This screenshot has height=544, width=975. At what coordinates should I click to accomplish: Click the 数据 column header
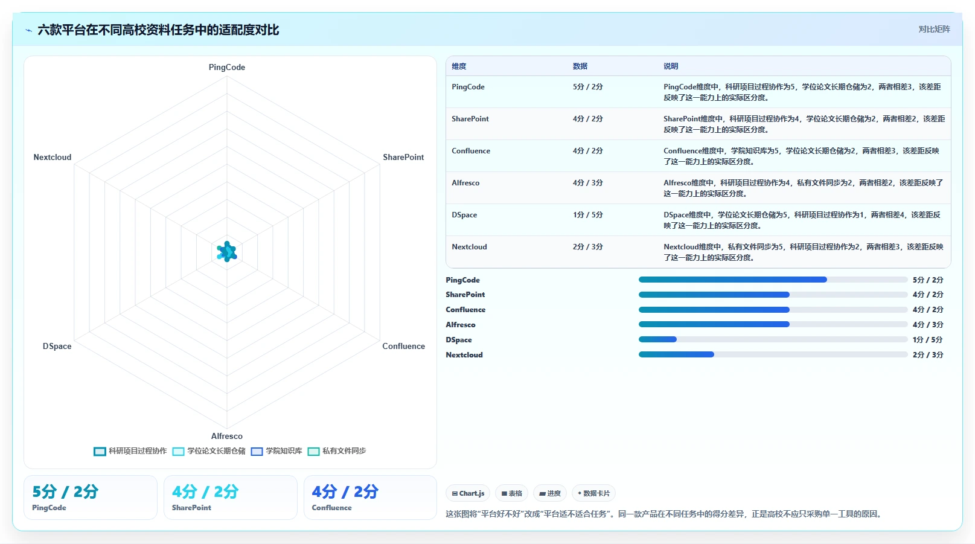(580, 66)
